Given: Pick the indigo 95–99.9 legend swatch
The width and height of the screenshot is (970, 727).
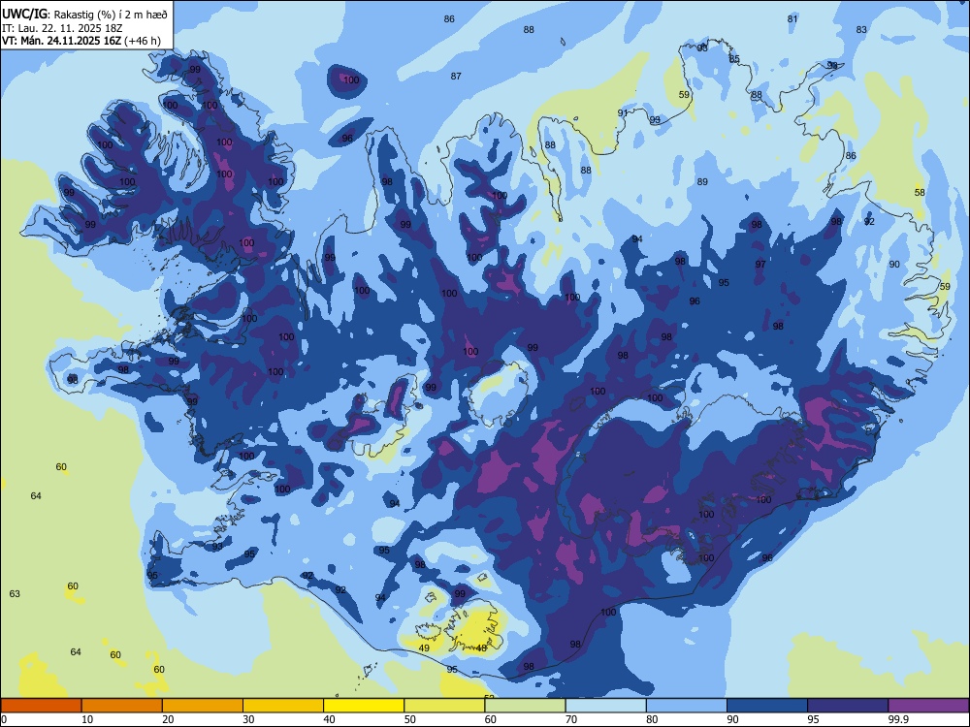Looking at the screenshot, I should click(x=848, y=706).
